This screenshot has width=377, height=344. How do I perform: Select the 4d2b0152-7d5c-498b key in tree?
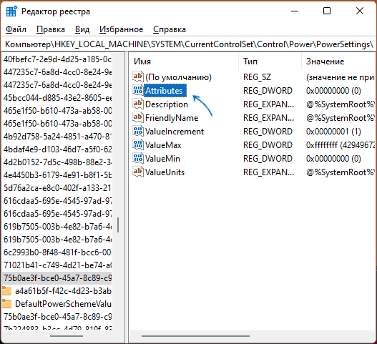pos(57,162)
